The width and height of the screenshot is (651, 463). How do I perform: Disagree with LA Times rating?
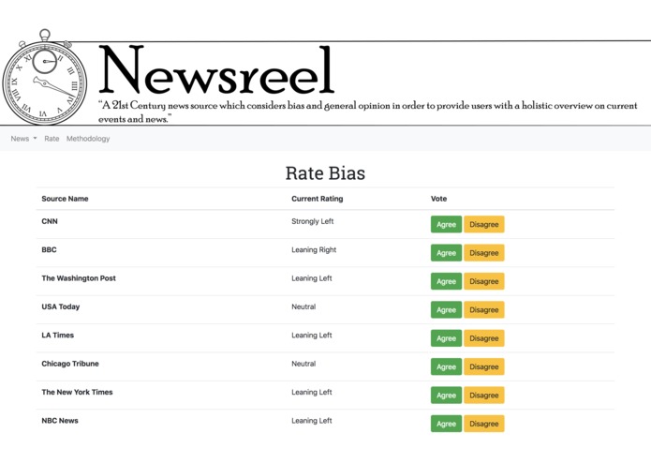[484, 338]
